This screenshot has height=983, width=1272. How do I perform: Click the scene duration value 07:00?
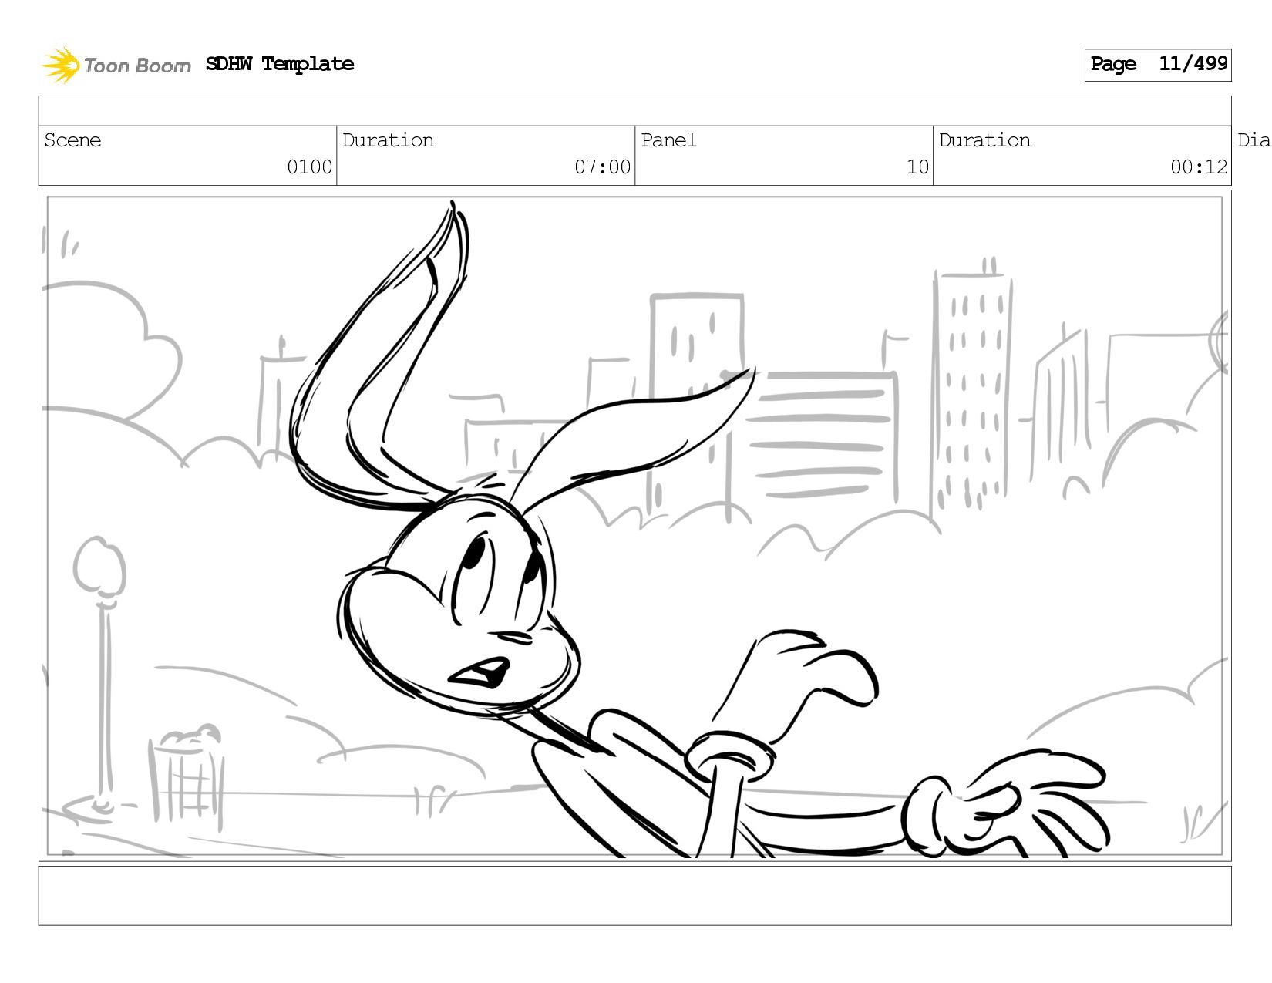602,167
